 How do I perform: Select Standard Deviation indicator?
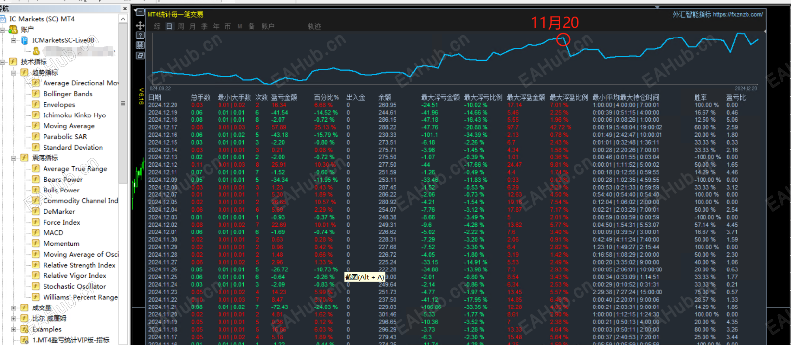(73, 147)
